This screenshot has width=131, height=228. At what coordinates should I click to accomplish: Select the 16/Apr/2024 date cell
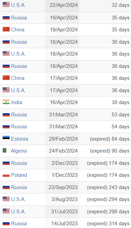pyautogui.click(x=62, y=102)
